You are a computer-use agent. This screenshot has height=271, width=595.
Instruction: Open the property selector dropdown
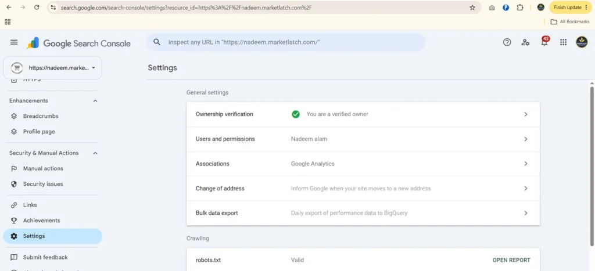tap(53, 68)
